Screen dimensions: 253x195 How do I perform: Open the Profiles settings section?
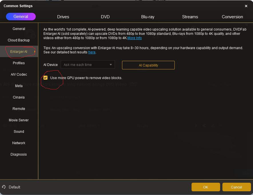[x=19, y=63]
